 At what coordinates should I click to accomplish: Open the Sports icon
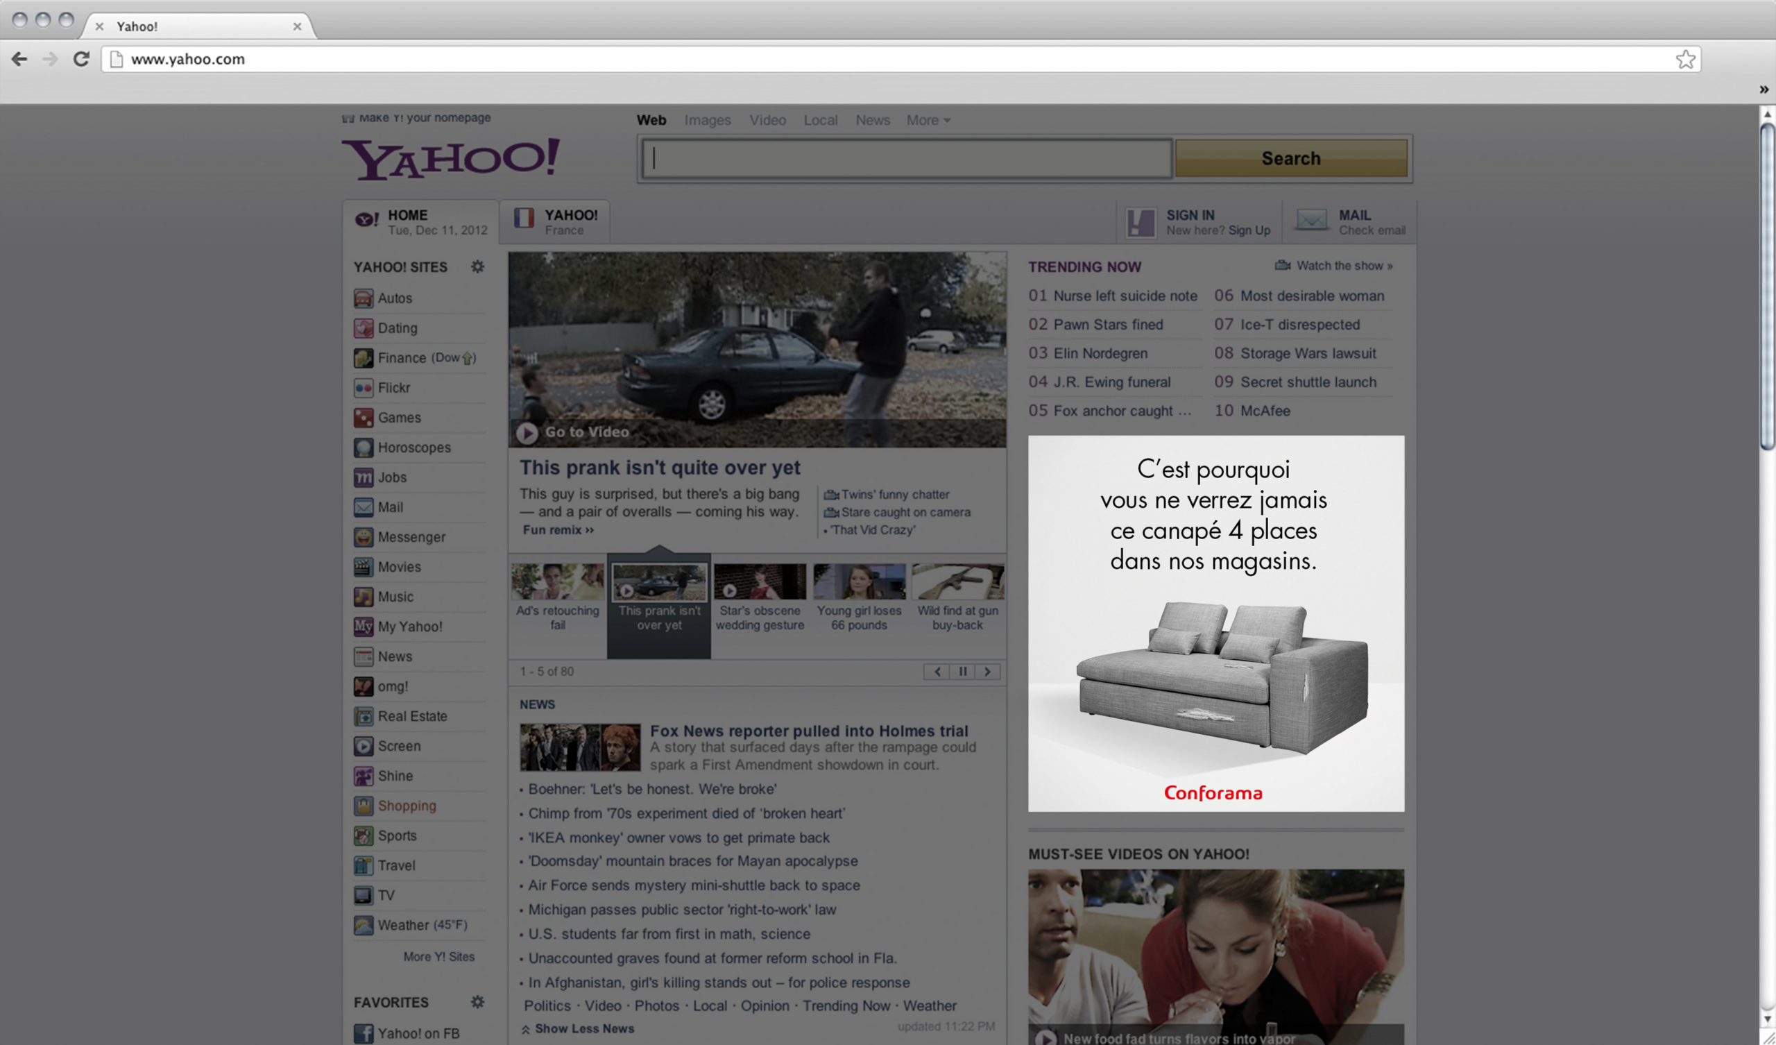[x=363, y=835]
